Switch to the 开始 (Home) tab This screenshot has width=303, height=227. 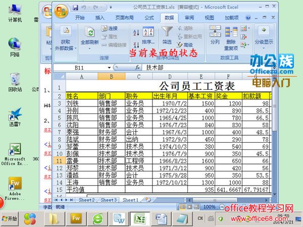tap(80, 18)
